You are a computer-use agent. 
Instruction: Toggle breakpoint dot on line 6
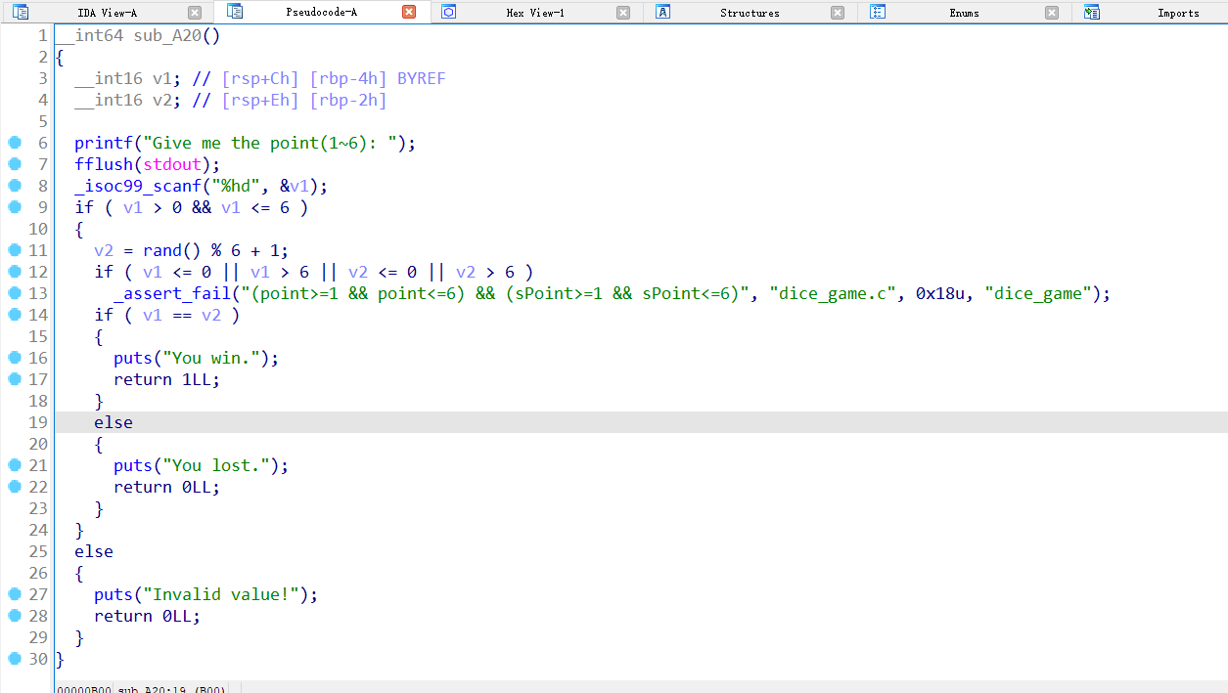click(14, 143)
